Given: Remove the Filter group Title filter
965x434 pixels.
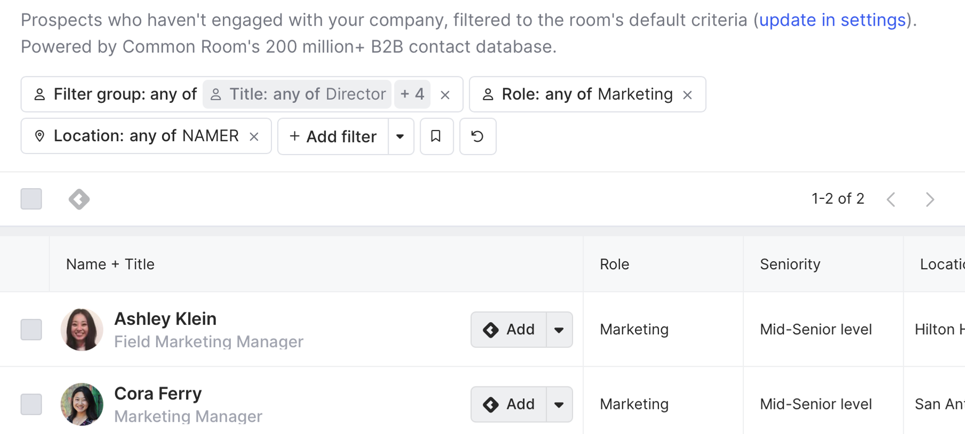Looking at the screenshot, I should tap(445, 95).
